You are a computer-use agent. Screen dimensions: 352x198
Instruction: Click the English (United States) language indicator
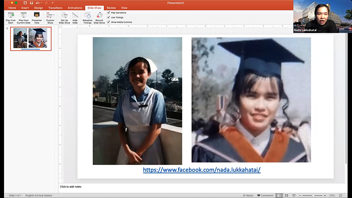[x=39, y=195]
